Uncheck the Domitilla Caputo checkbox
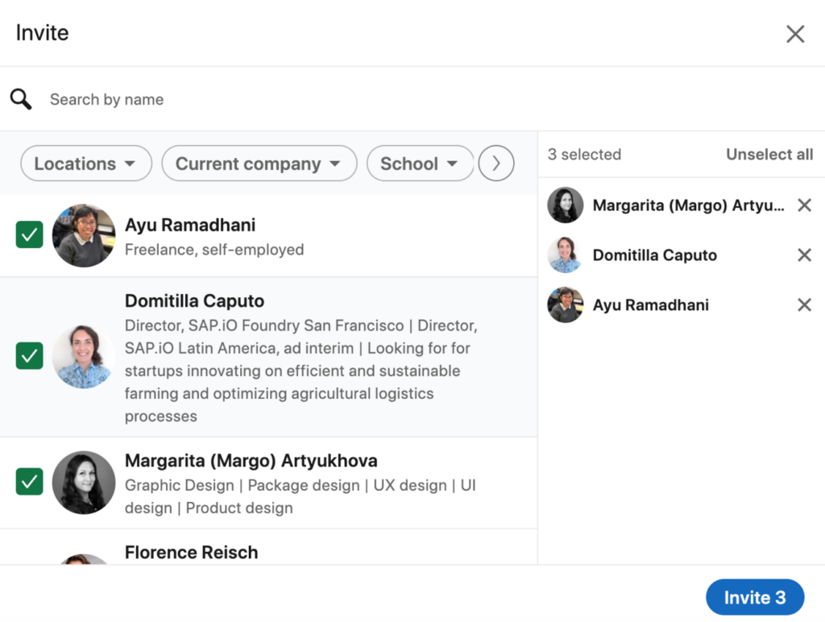Image resolution: width=825 pixels, height=622 pixels. (x=30, y=356)
